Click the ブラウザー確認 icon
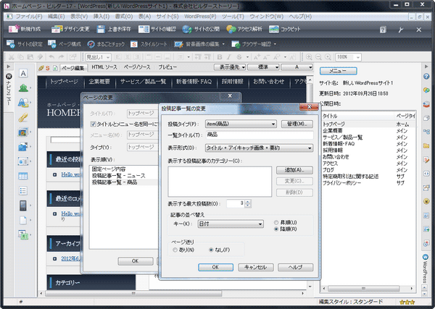This screenshot has height=309, width=435. (x=236, y=43)
